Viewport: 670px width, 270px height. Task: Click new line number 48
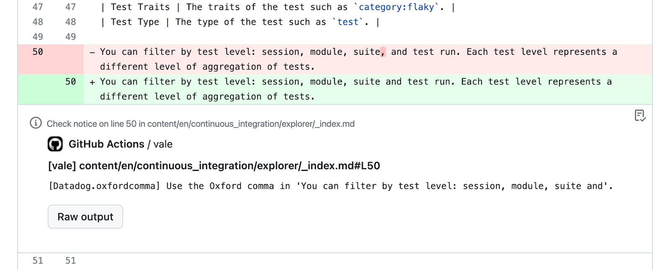70,22
